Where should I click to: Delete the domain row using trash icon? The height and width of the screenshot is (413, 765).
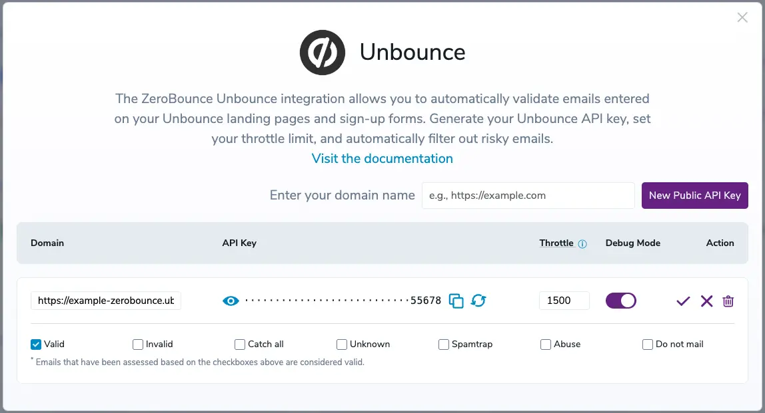click(728, 301)
